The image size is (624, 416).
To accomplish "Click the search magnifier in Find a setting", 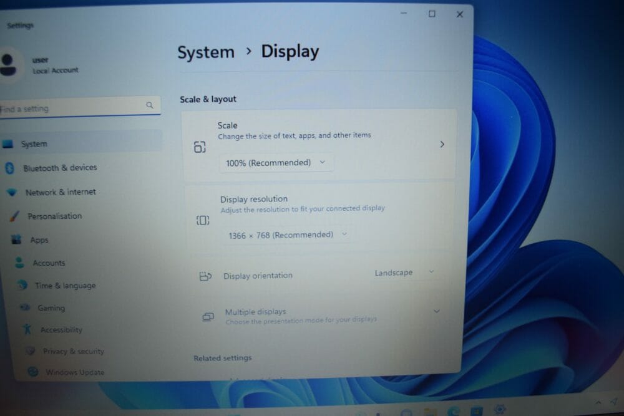I will tap(150, 105).
